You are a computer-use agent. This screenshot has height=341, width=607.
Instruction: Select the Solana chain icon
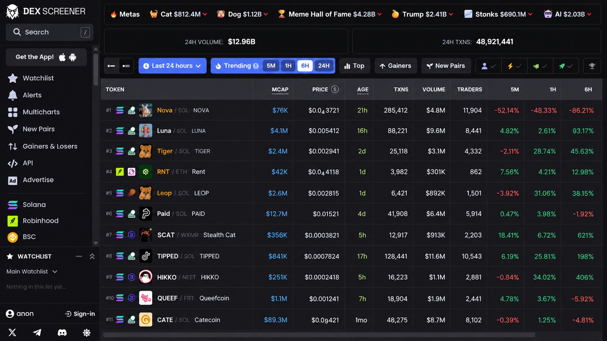tap(13, 205)
